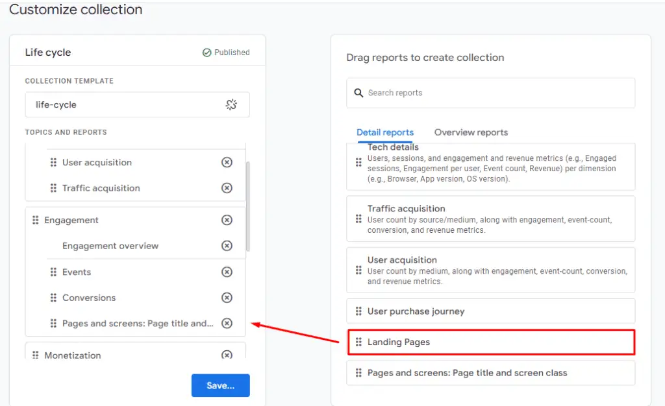Click the refresh icon beside life-cycle template
This screenshot has width=665, height=406.
coord(232,104)
